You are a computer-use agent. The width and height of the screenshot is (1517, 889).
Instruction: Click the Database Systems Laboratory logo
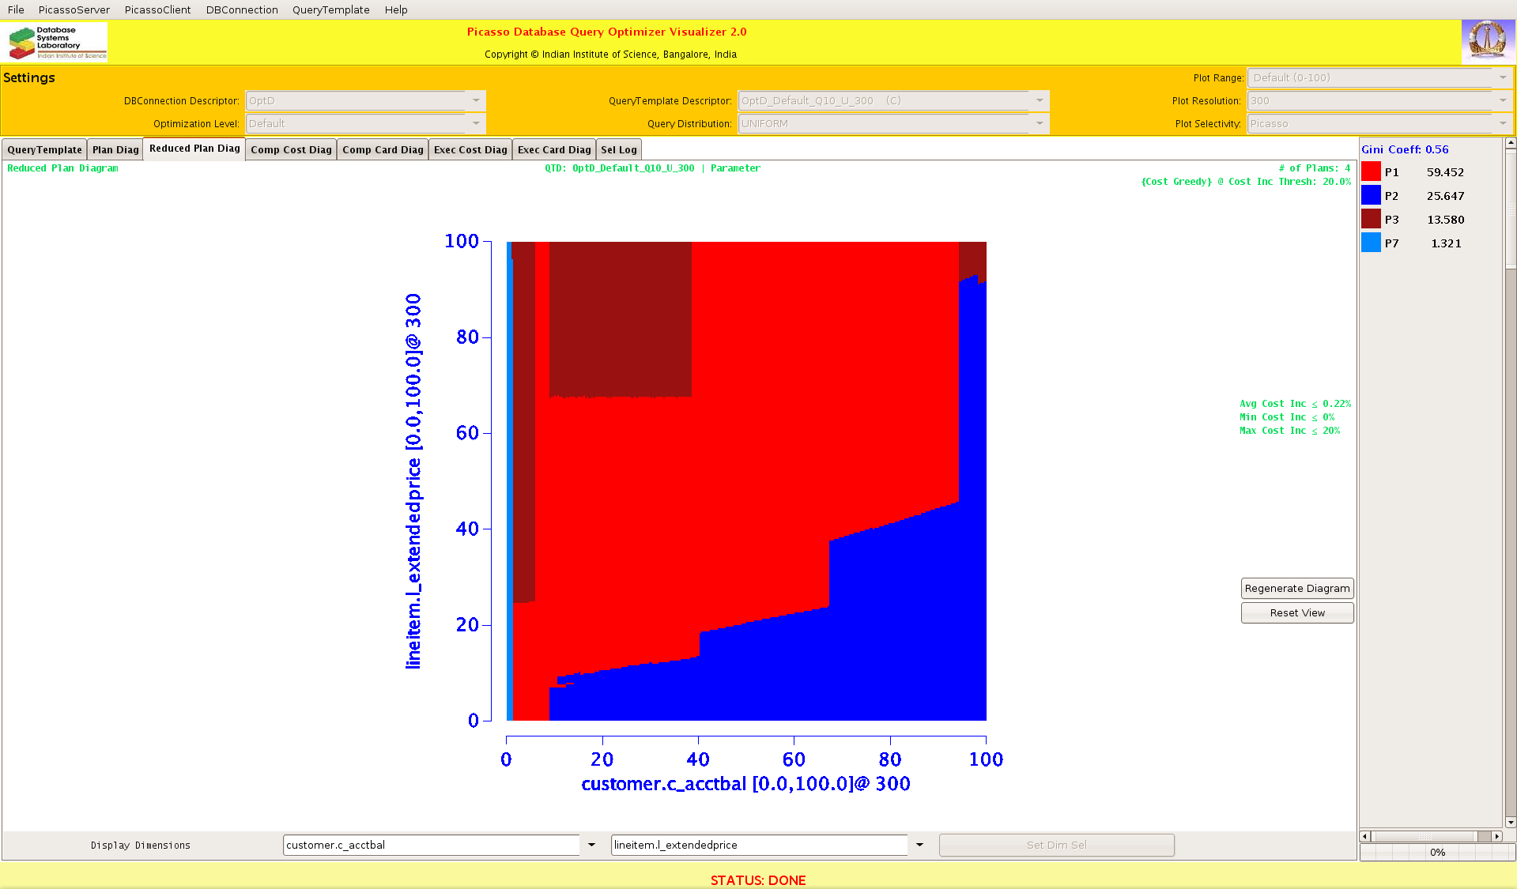point(55,42)
